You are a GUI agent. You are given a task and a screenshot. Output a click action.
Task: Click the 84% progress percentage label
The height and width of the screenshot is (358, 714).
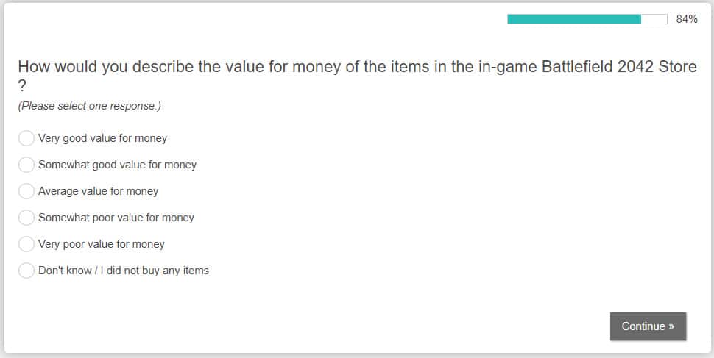(687, 19)
